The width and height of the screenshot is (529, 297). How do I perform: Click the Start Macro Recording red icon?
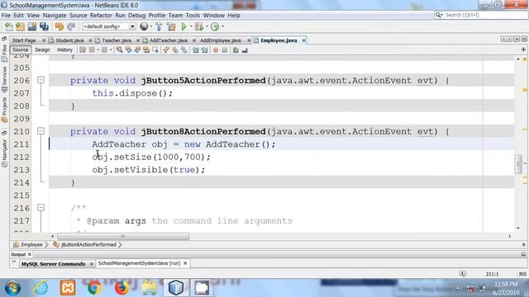pos(216,49)
